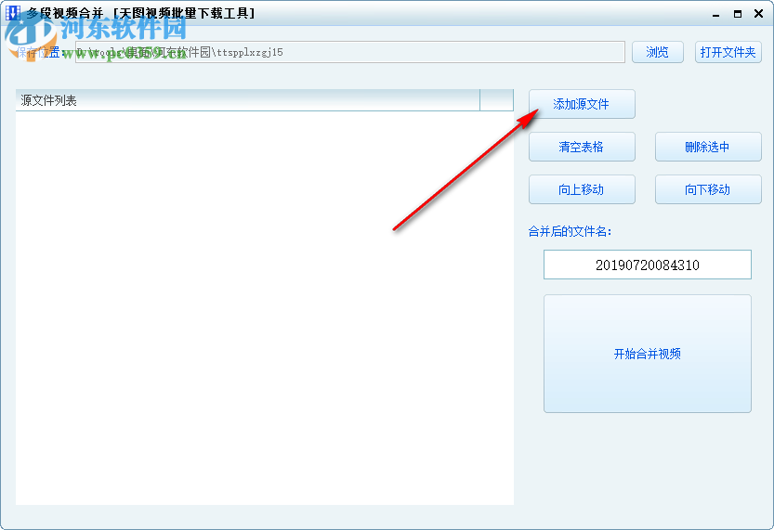774x530 pixels.
Task: Click the save location path field
Action: pyautogui.click(x=350, y=52)
